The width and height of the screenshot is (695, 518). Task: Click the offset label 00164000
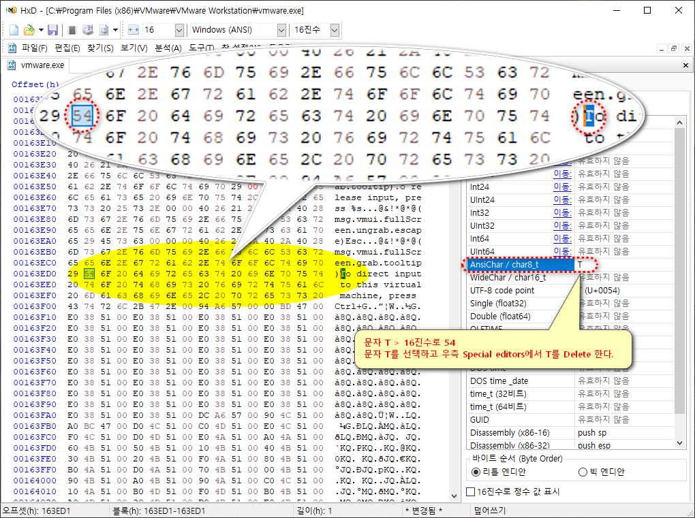tap(35, 481)
